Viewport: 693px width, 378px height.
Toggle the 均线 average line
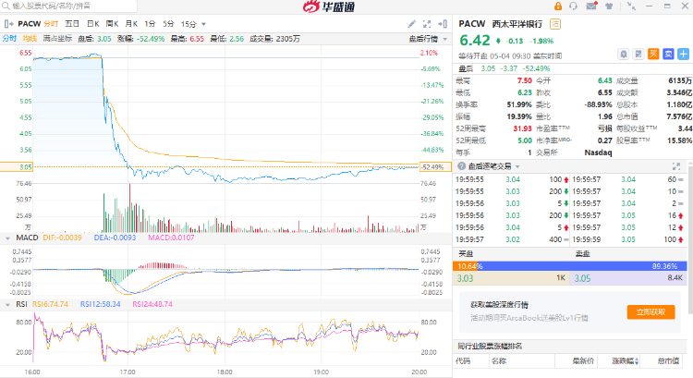pos(30,39)
